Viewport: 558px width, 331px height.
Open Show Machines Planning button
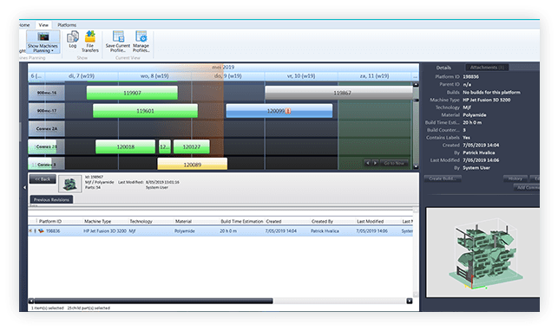pos(43,42)
